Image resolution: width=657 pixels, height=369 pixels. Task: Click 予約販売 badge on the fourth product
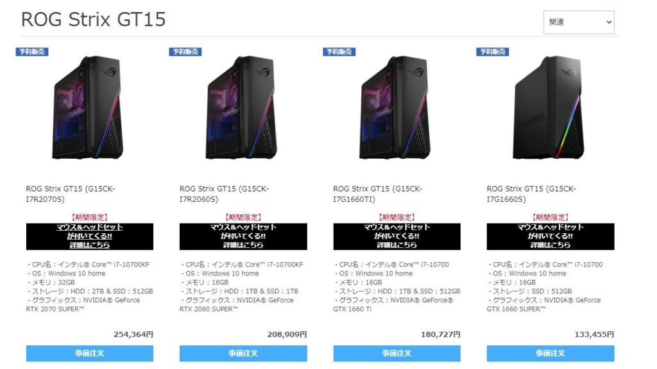click(x=492, y=51)
